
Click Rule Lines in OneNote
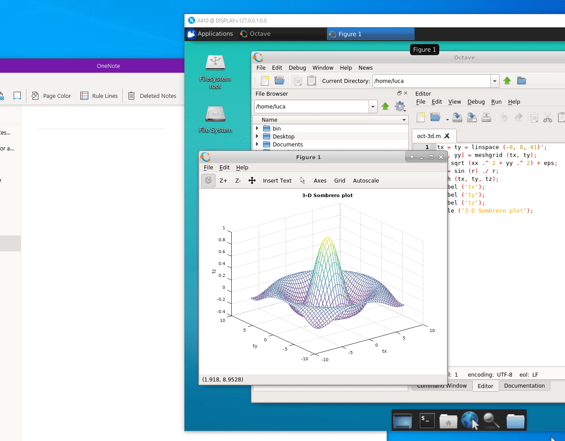point(99,96)
